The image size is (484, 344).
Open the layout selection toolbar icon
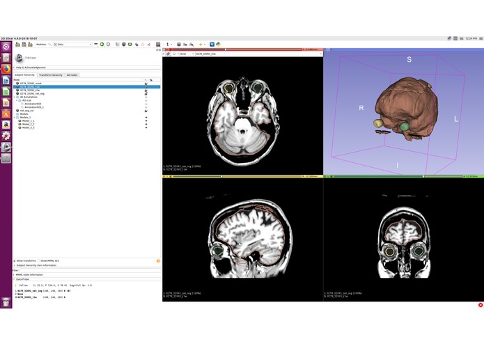tap(158, 45)
